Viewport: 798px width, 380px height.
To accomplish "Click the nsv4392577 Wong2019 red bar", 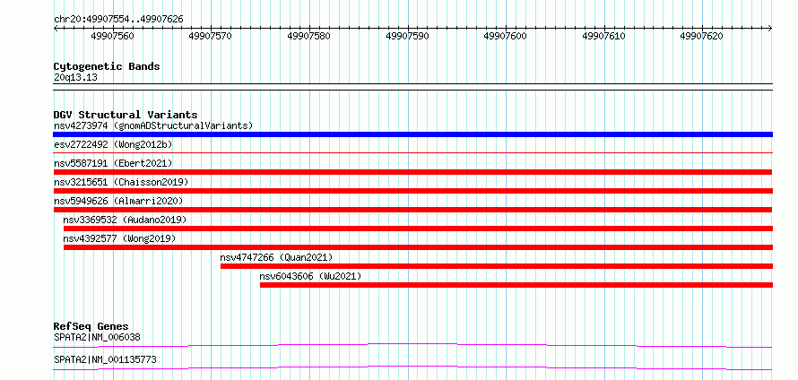I will tap(418, 247).
